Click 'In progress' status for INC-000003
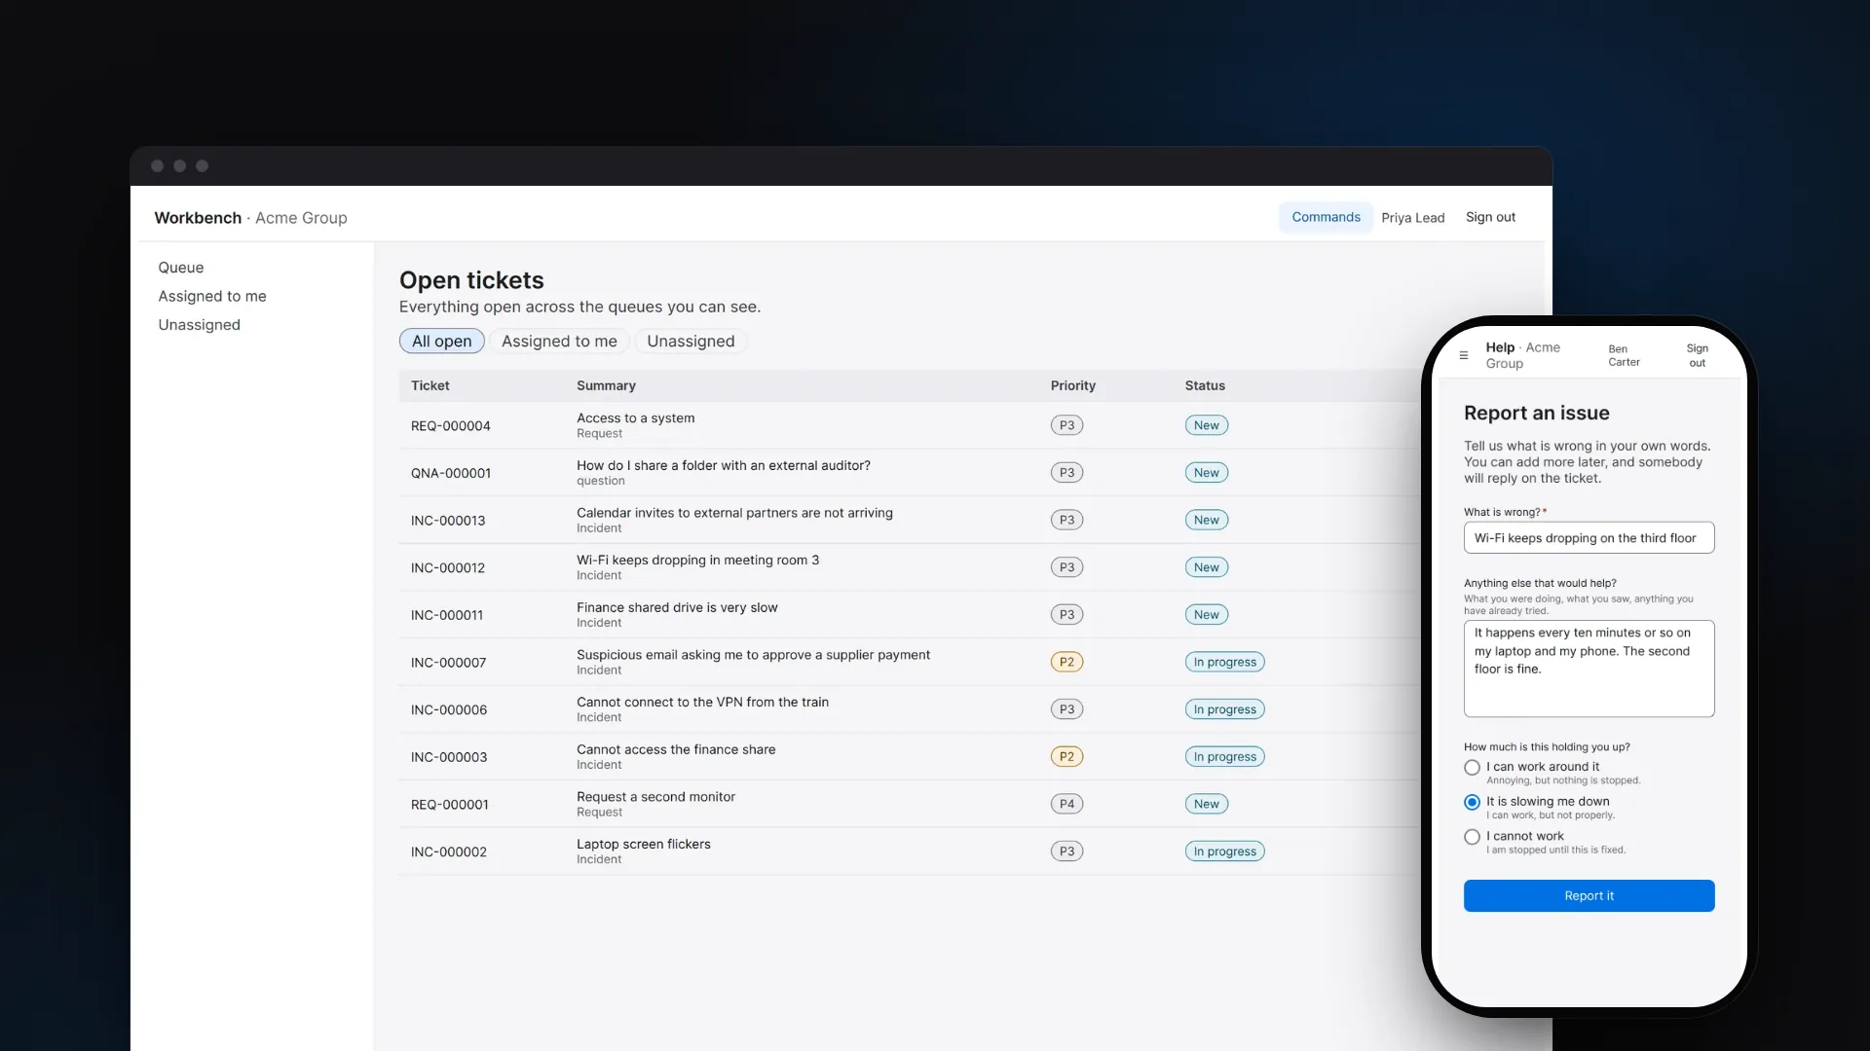Viewport: 1870px width, 1051px height. (1224, 757)
